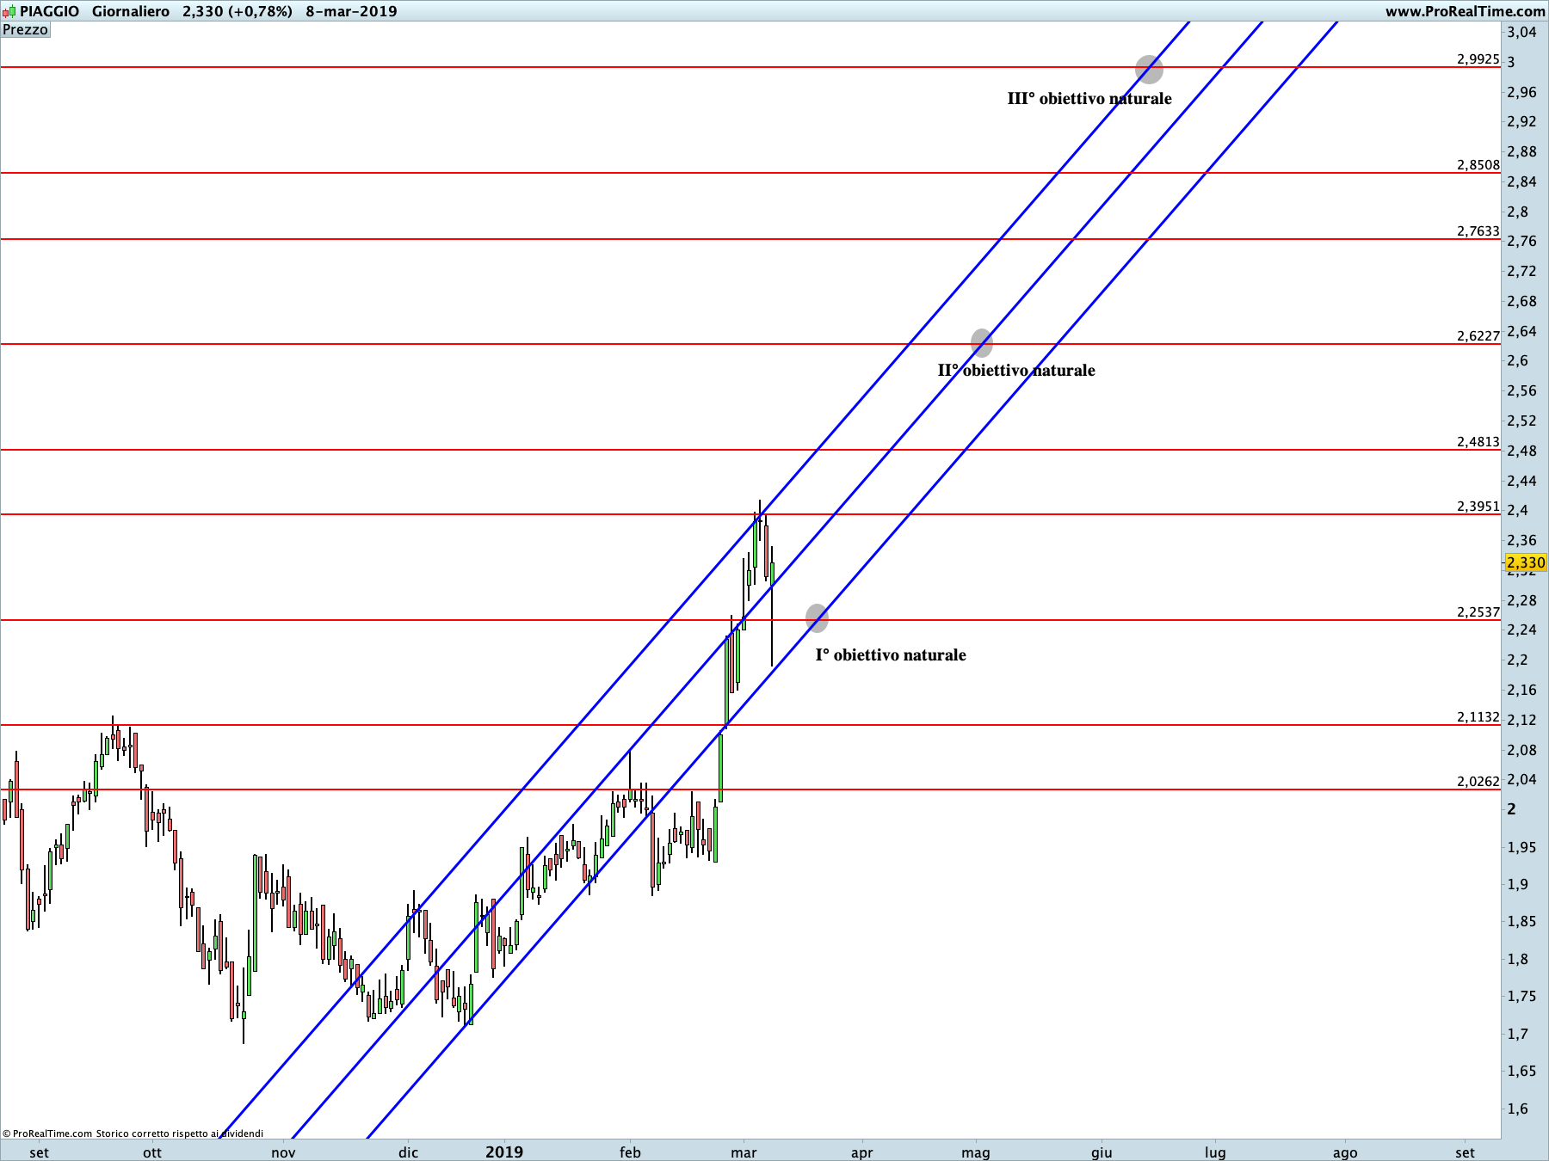Viewport: 1549px width, 1161px height.
Task: Click the 2019 year label on time axis
Action: pyautogui.click(x=504, y=1152)
